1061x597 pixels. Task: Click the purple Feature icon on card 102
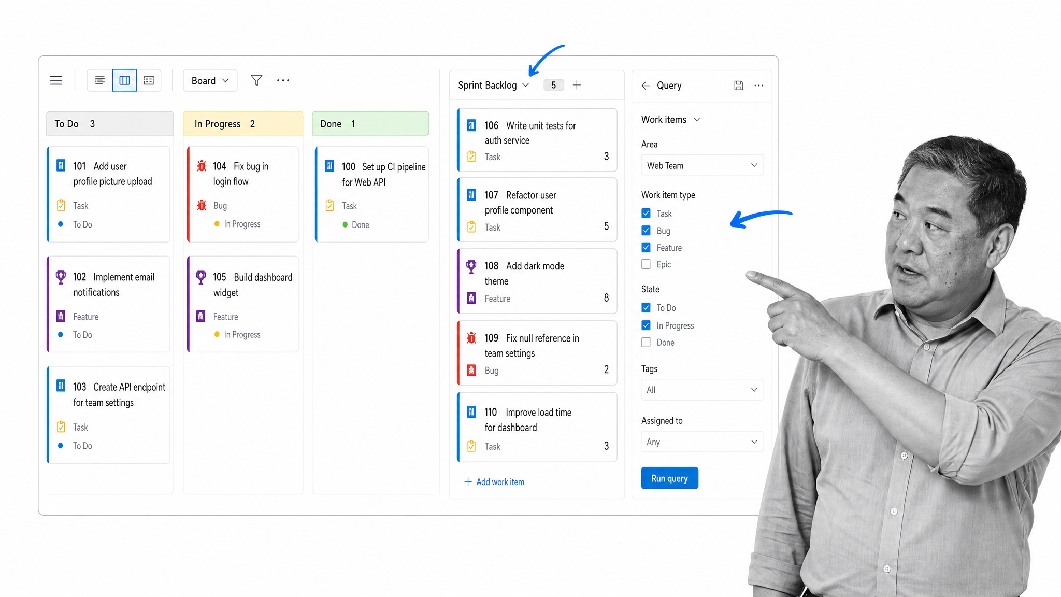61,316
